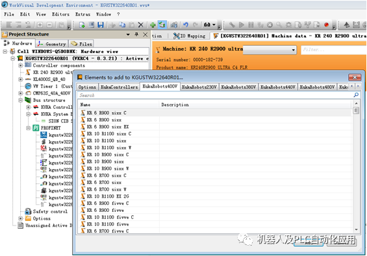Expand the KUKA Controller bus node
Image resolution: width=367 pixels, height=256 pixels.
[x=29, y=107]
